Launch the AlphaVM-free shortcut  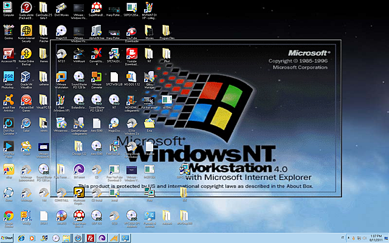click(97, 32)
